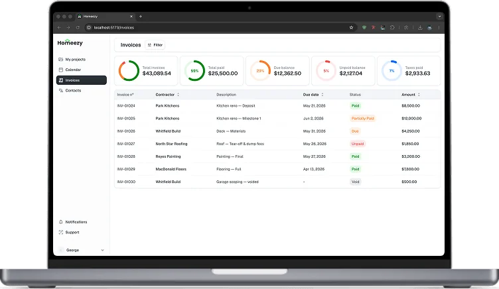
Task: Click the localhost:5173/invoices address bar
Action: [x=220, y=28]
